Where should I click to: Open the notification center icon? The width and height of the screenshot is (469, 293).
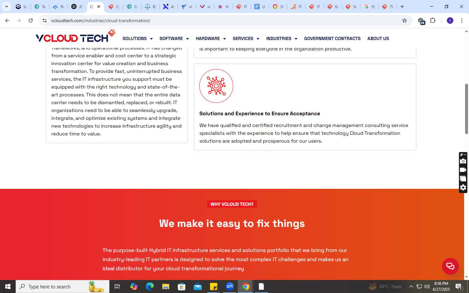pyautogui.click(x=459, y=287)
